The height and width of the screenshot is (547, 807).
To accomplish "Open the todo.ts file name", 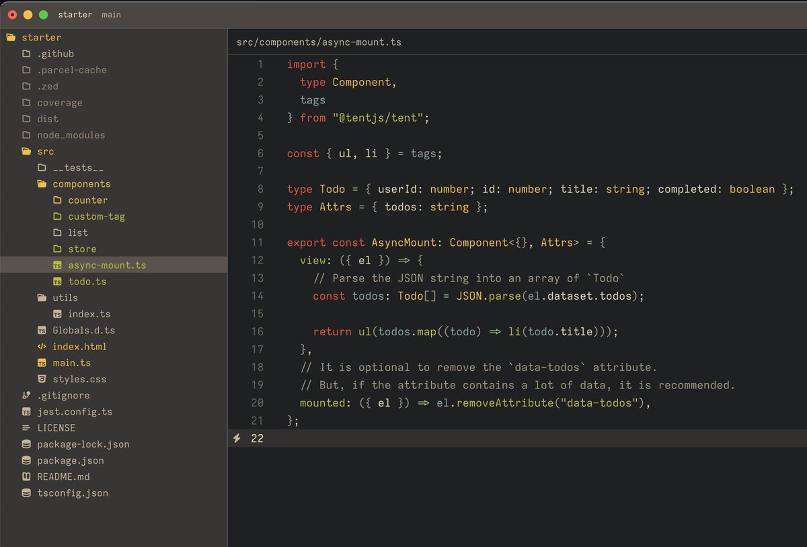I will (x=87, y=282).
